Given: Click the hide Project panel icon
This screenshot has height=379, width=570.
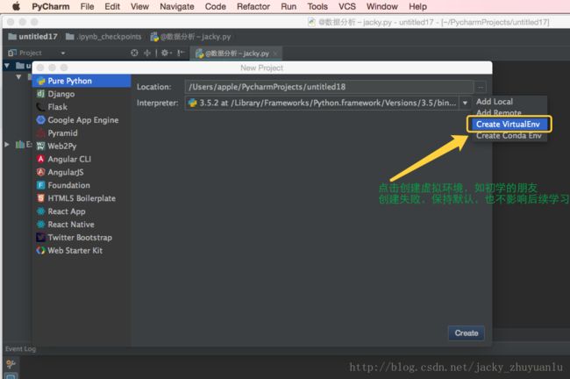Looking at the screenshot, I should click(181, 54).
